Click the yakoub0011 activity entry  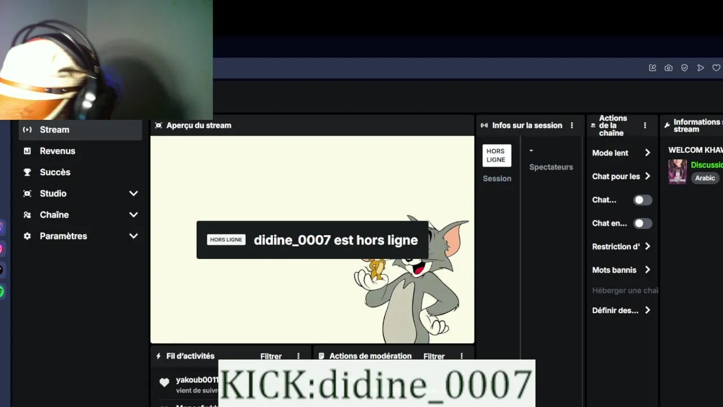pos(197,384)
